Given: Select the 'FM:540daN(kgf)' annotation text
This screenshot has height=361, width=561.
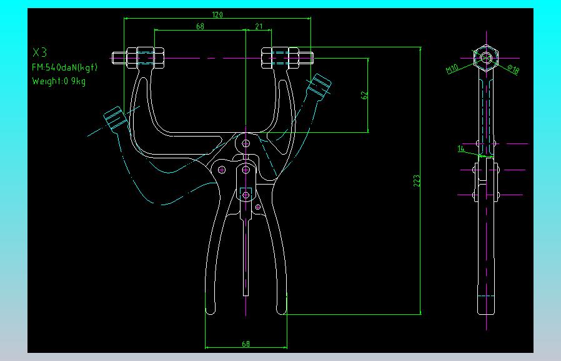Looking at the screenshot, I should 64,67.
